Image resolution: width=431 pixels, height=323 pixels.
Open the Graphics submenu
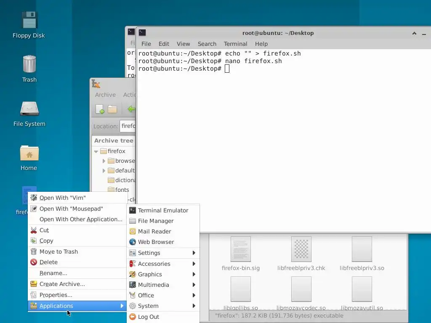coord(163,274)
